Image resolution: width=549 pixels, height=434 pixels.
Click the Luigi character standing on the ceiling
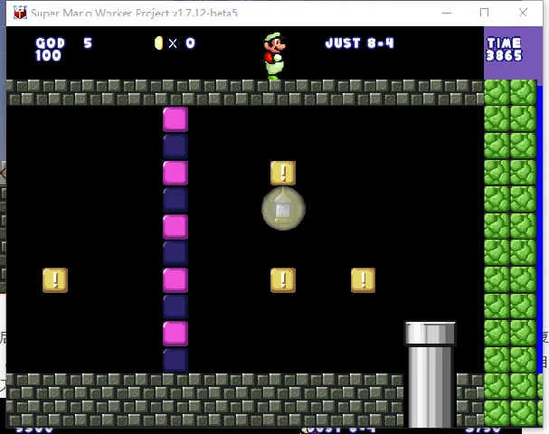(275, 56)
